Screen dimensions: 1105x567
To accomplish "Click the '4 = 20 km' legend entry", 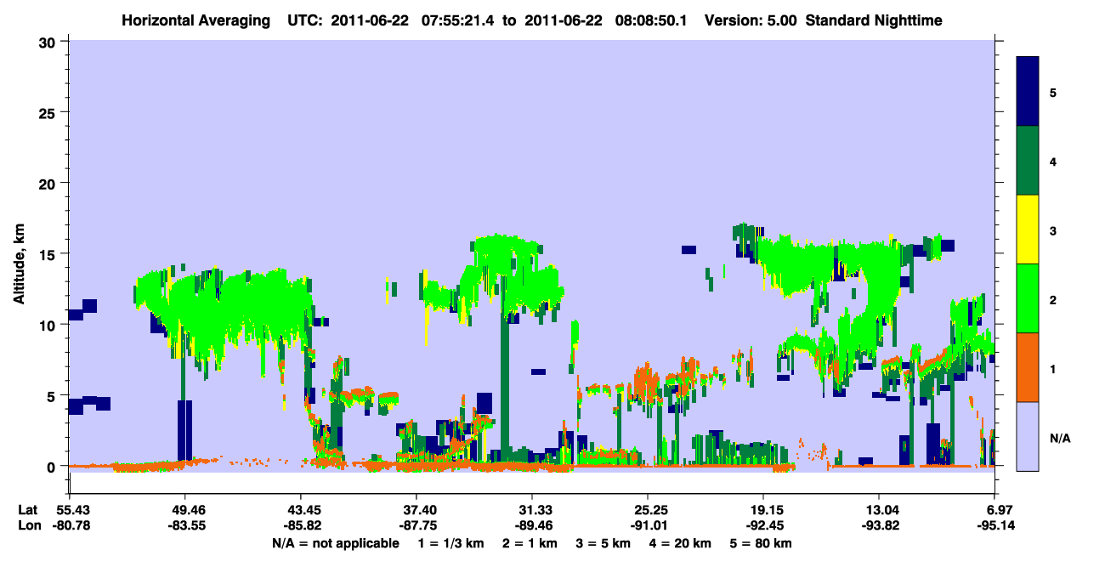I will coord(682,543).
